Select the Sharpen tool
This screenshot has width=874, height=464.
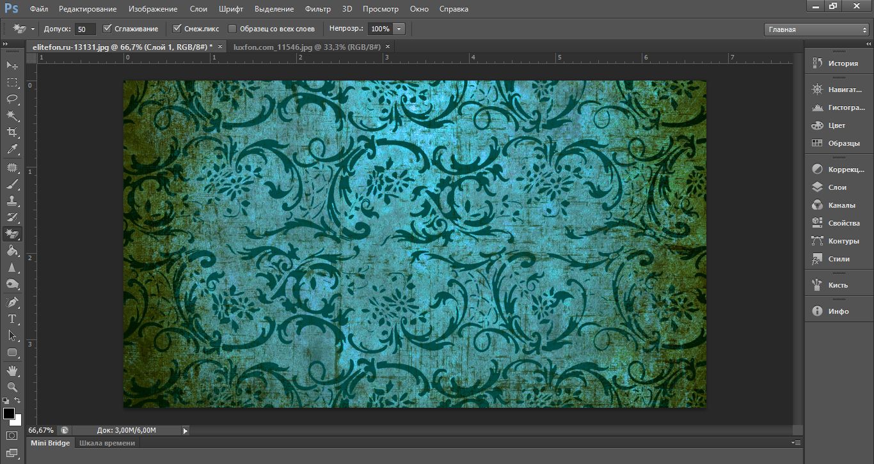coord(12,267)
